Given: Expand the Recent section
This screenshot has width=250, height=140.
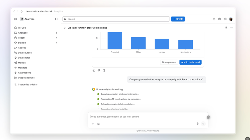Looking at the screenshot, I should pos(56,38).
